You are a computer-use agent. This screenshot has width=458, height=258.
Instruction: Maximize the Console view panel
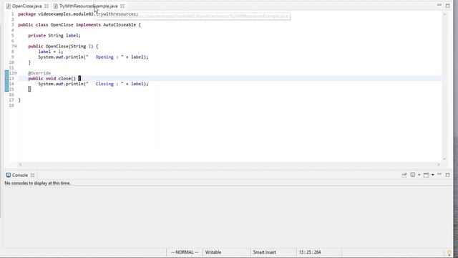[447, 175]
